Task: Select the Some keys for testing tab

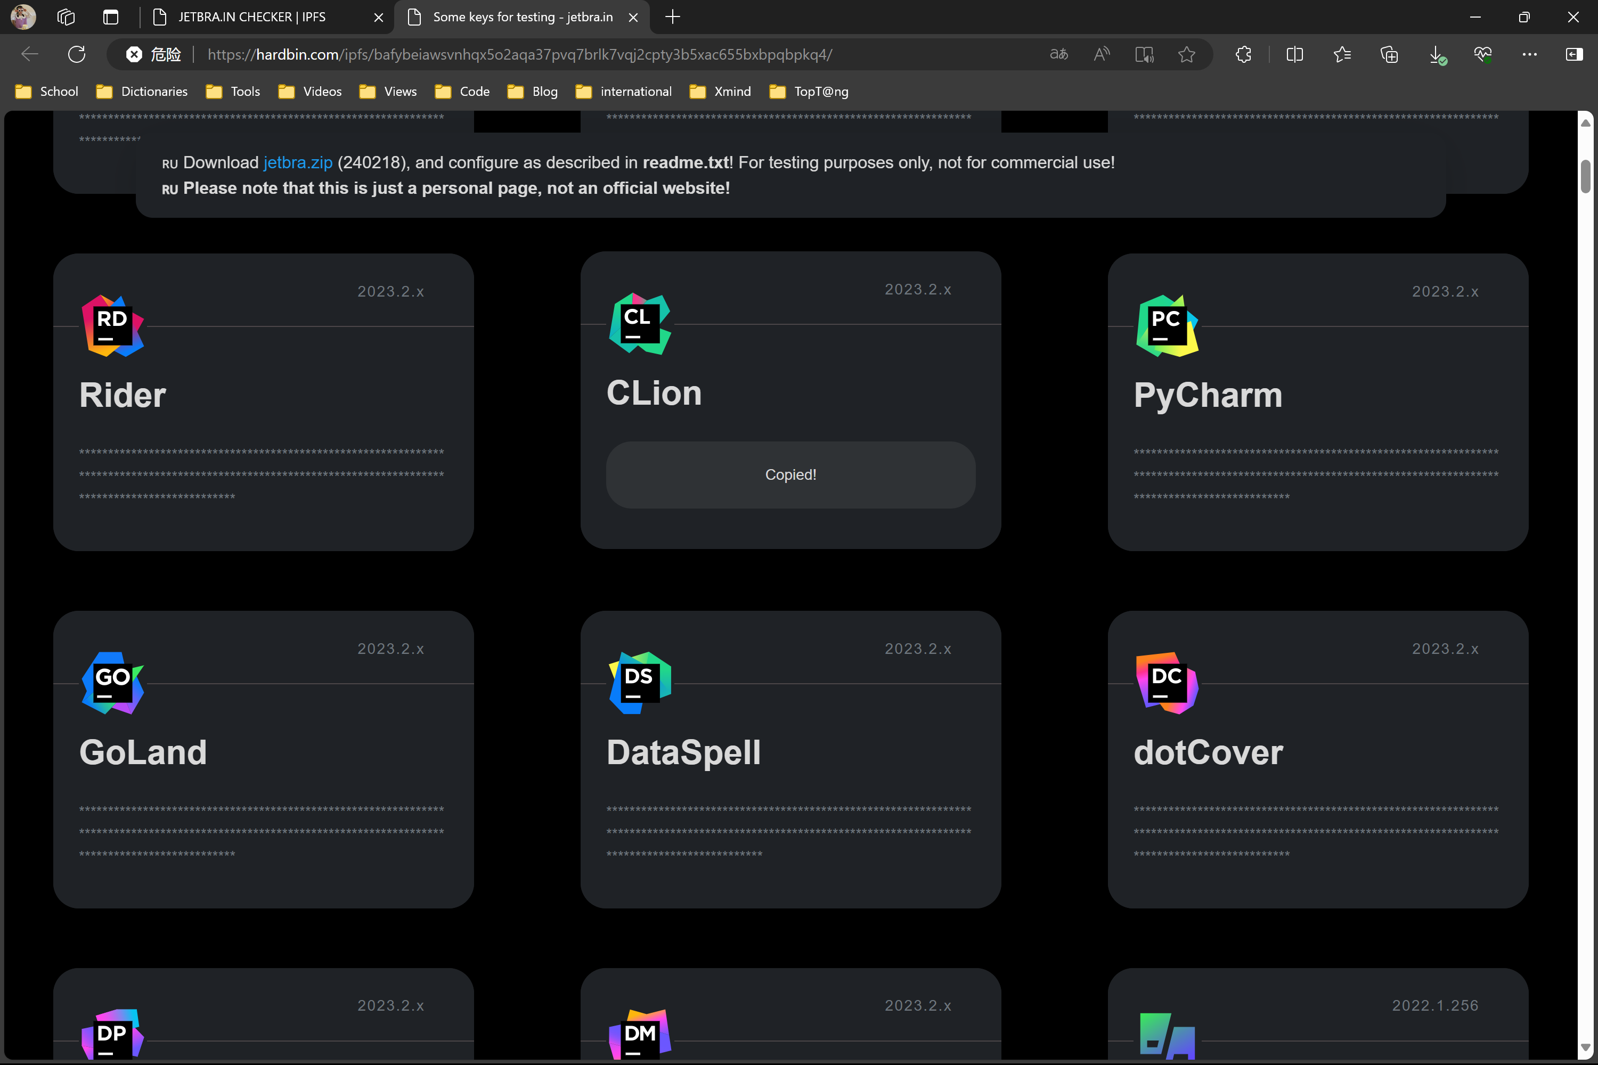Action: pos(523,17)
